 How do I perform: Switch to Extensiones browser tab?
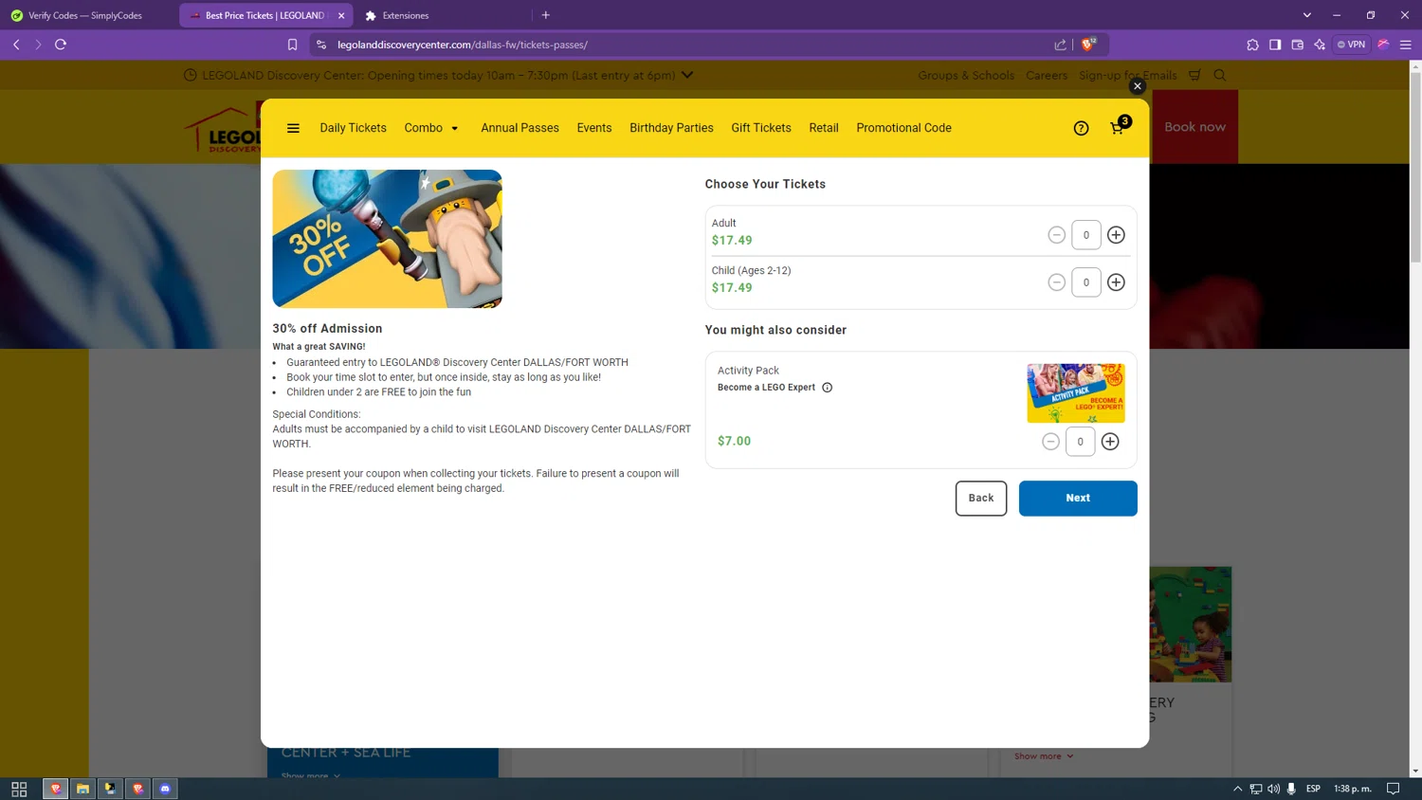coord(406,15)
